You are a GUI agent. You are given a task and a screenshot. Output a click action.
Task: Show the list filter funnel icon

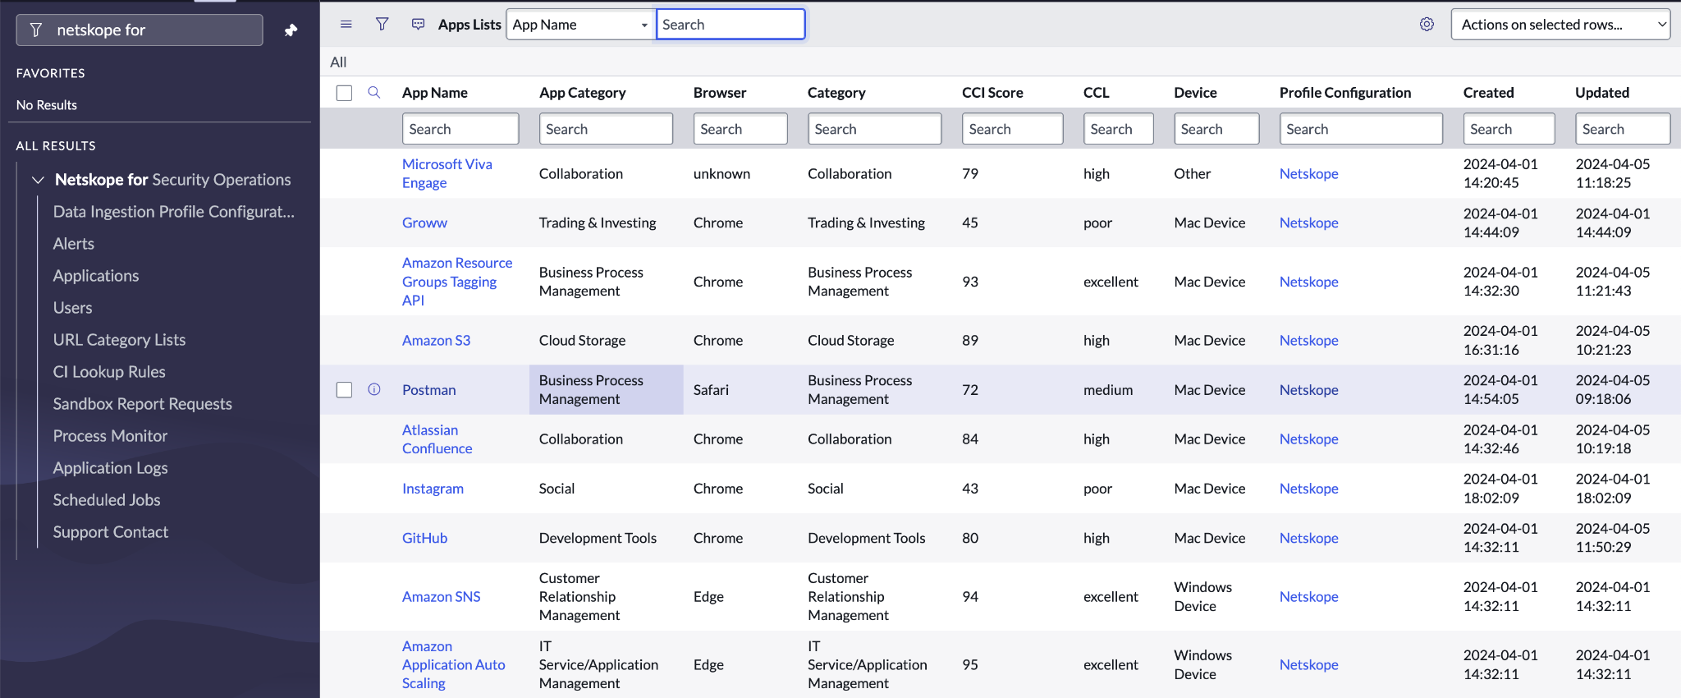pyautogui.click(x=382, y=25)
